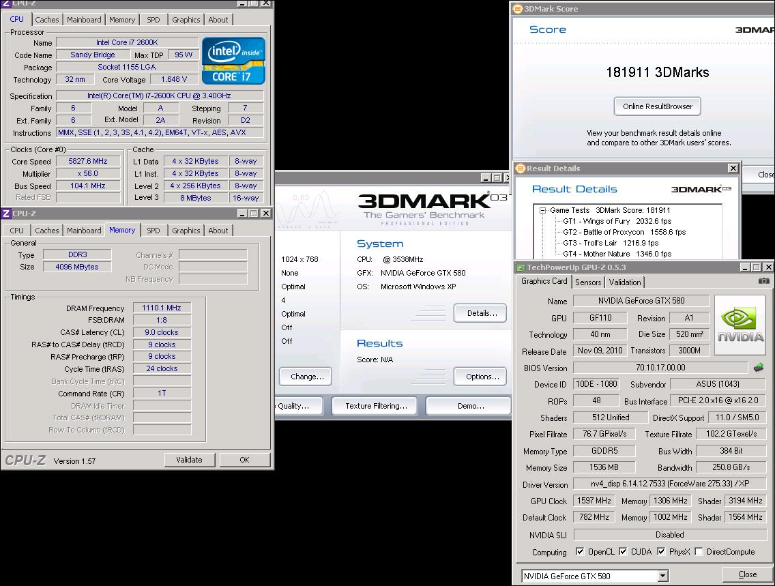The width and height of the screenshot is (775, 586).
Task: Open the About tab in the lower CPU-Z window
Action: [x=218, y=231]
